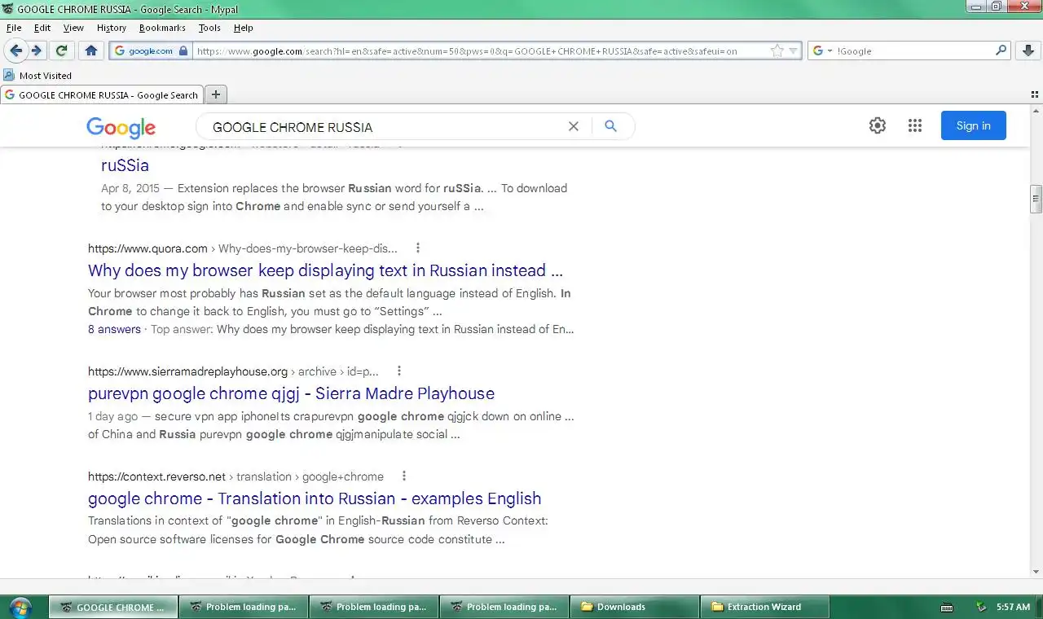Open the Help menu
The height and width of the screenshot is (619, 1043).
pyautogui.click(x=244, y=28)
